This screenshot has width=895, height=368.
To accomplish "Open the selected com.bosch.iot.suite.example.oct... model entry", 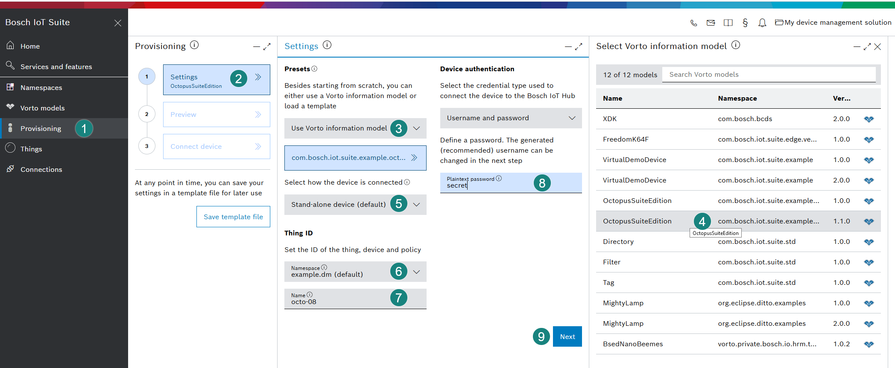I will coord(355,158).
